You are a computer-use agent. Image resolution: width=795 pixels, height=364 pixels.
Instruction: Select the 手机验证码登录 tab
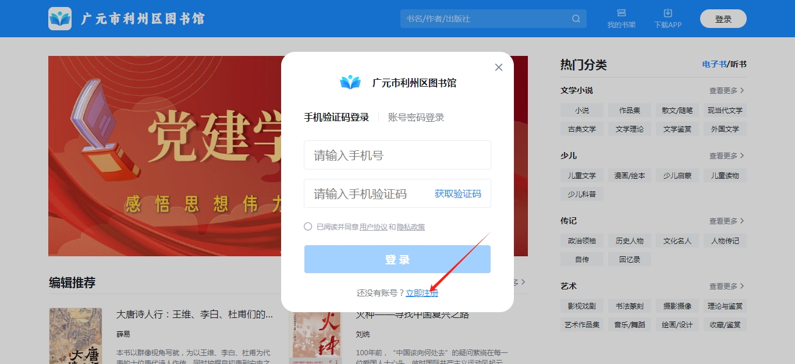coord(338,116)
